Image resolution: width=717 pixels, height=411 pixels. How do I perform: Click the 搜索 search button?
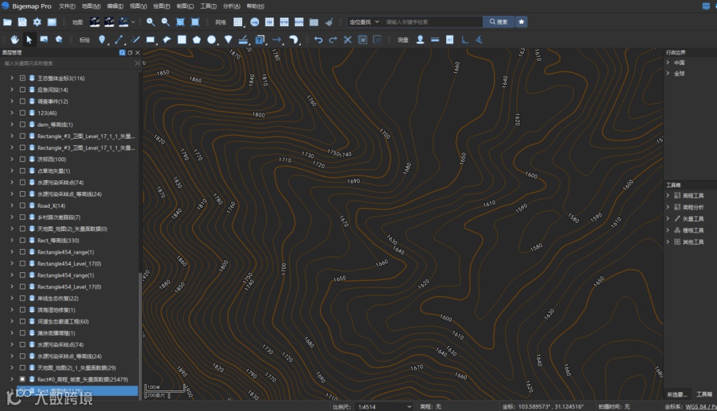[x=499, y=22]
